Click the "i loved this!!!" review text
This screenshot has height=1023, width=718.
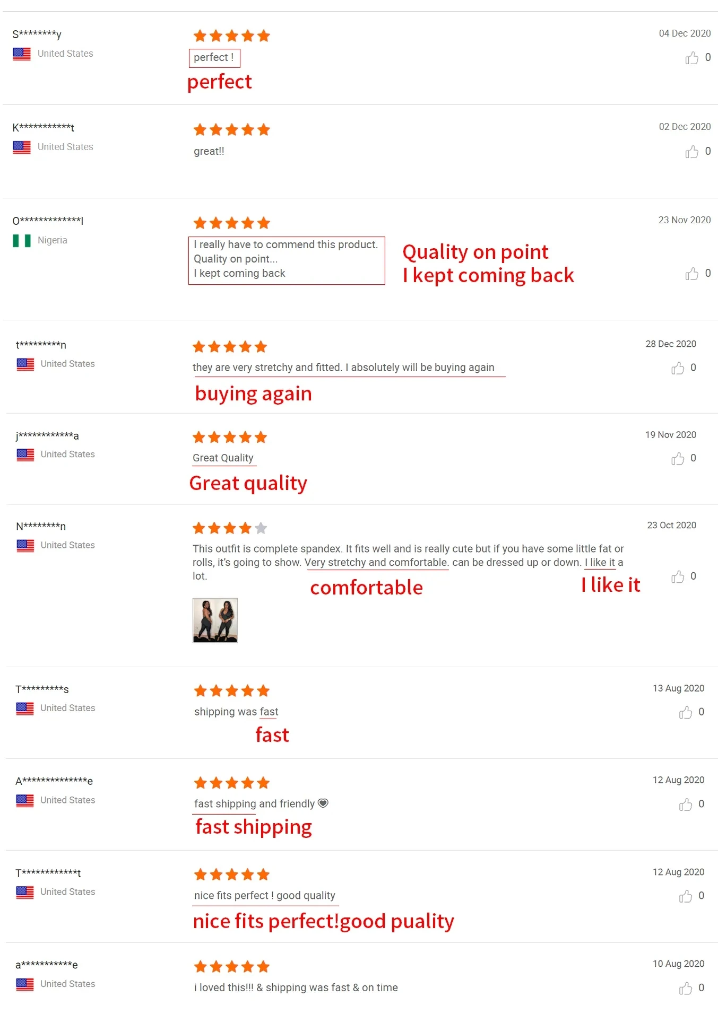296,987
